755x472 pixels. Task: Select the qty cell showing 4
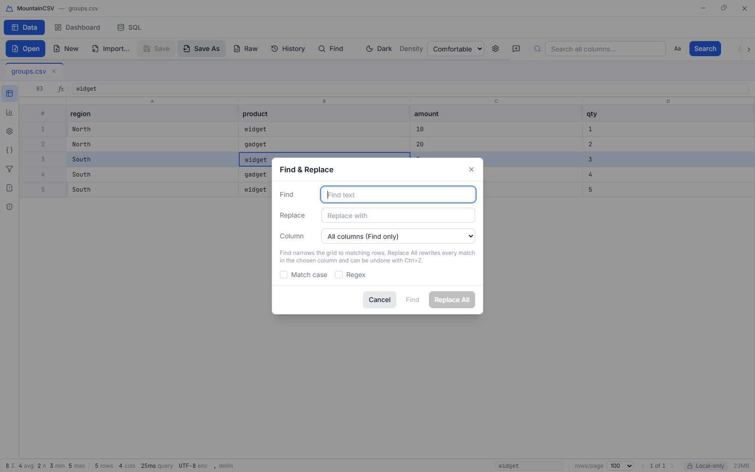click(668, 175)
